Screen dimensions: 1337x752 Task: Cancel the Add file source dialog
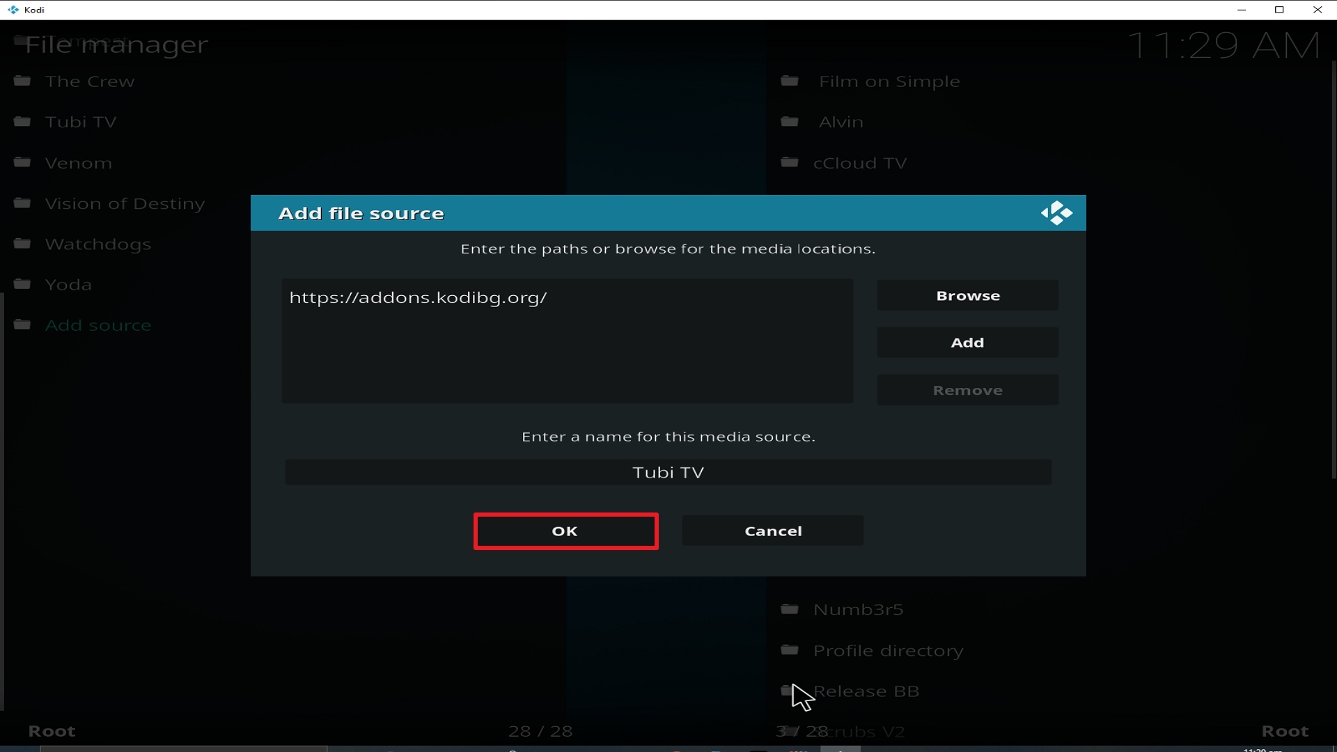(773, 531)
